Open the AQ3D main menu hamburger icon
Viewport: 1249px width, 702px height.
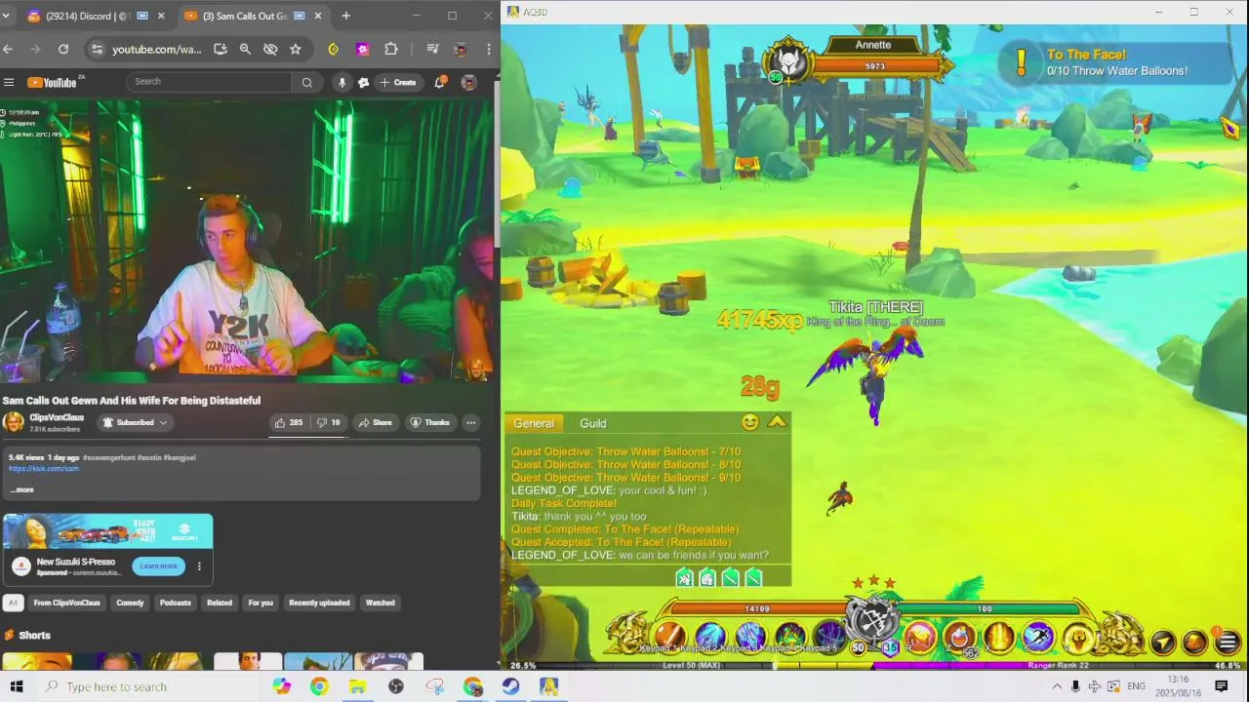(x=1228, y=643)
